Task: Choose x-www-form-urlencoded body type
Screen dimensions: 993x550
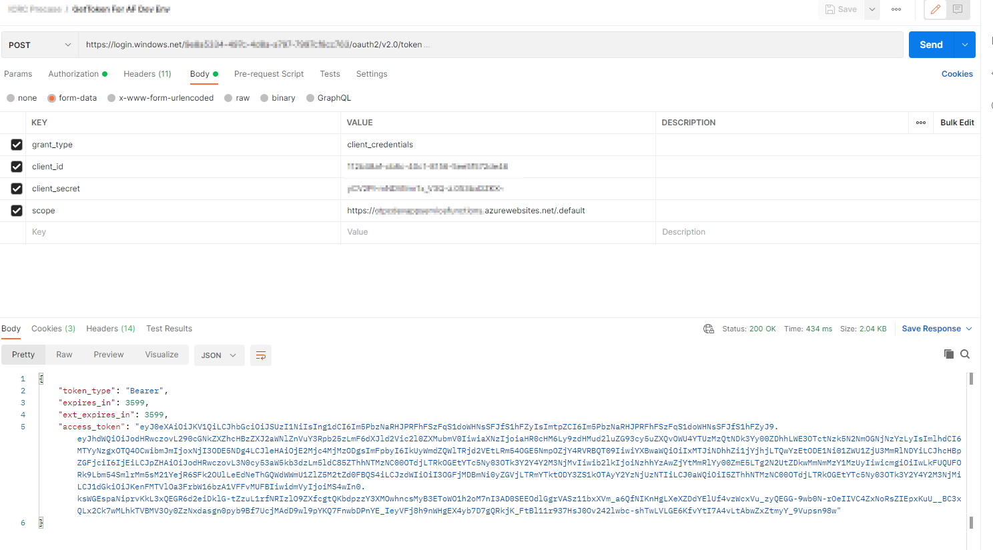Action: 112,98
